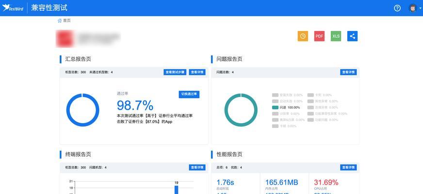Toggle 黑屏&白屏 legend item
423x194 pixels.
[x=288, y=120]
